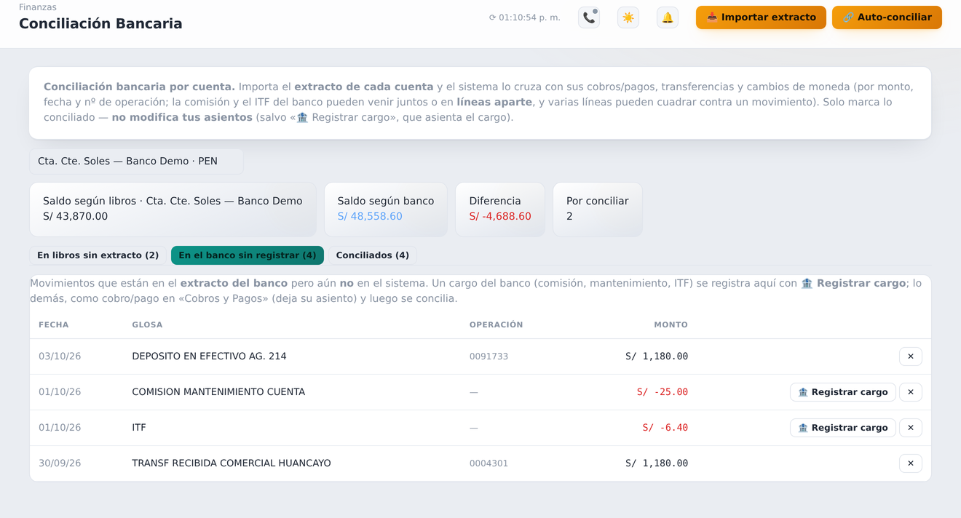Click the TRANSF RECIBIDA COMERCIAL HUANCAYO glosa
The width and height of the screenshot is (961, 518).
tap(232, 463)
